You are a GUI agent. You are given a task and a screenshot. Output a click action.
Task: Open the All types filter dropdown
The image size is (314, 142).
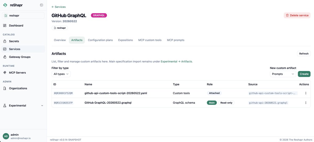pyautogui.click(x=61, y=74)
